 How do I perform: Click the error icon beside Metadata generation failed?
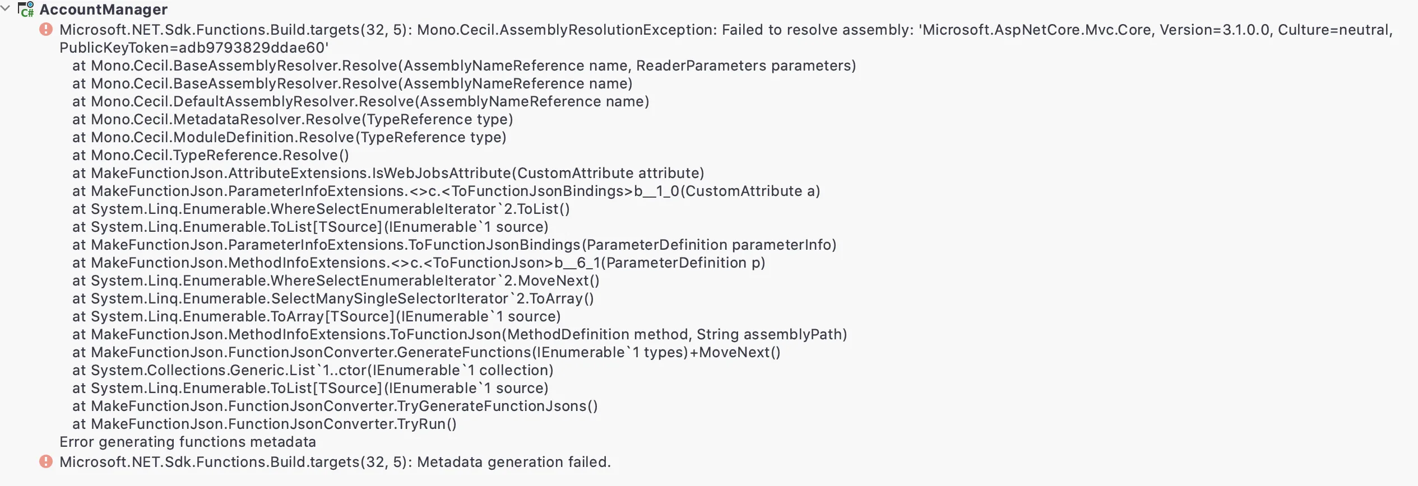point(46,461)
